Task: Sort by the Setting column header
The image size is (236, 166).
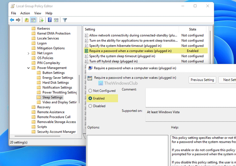Action: coord(131,29)
